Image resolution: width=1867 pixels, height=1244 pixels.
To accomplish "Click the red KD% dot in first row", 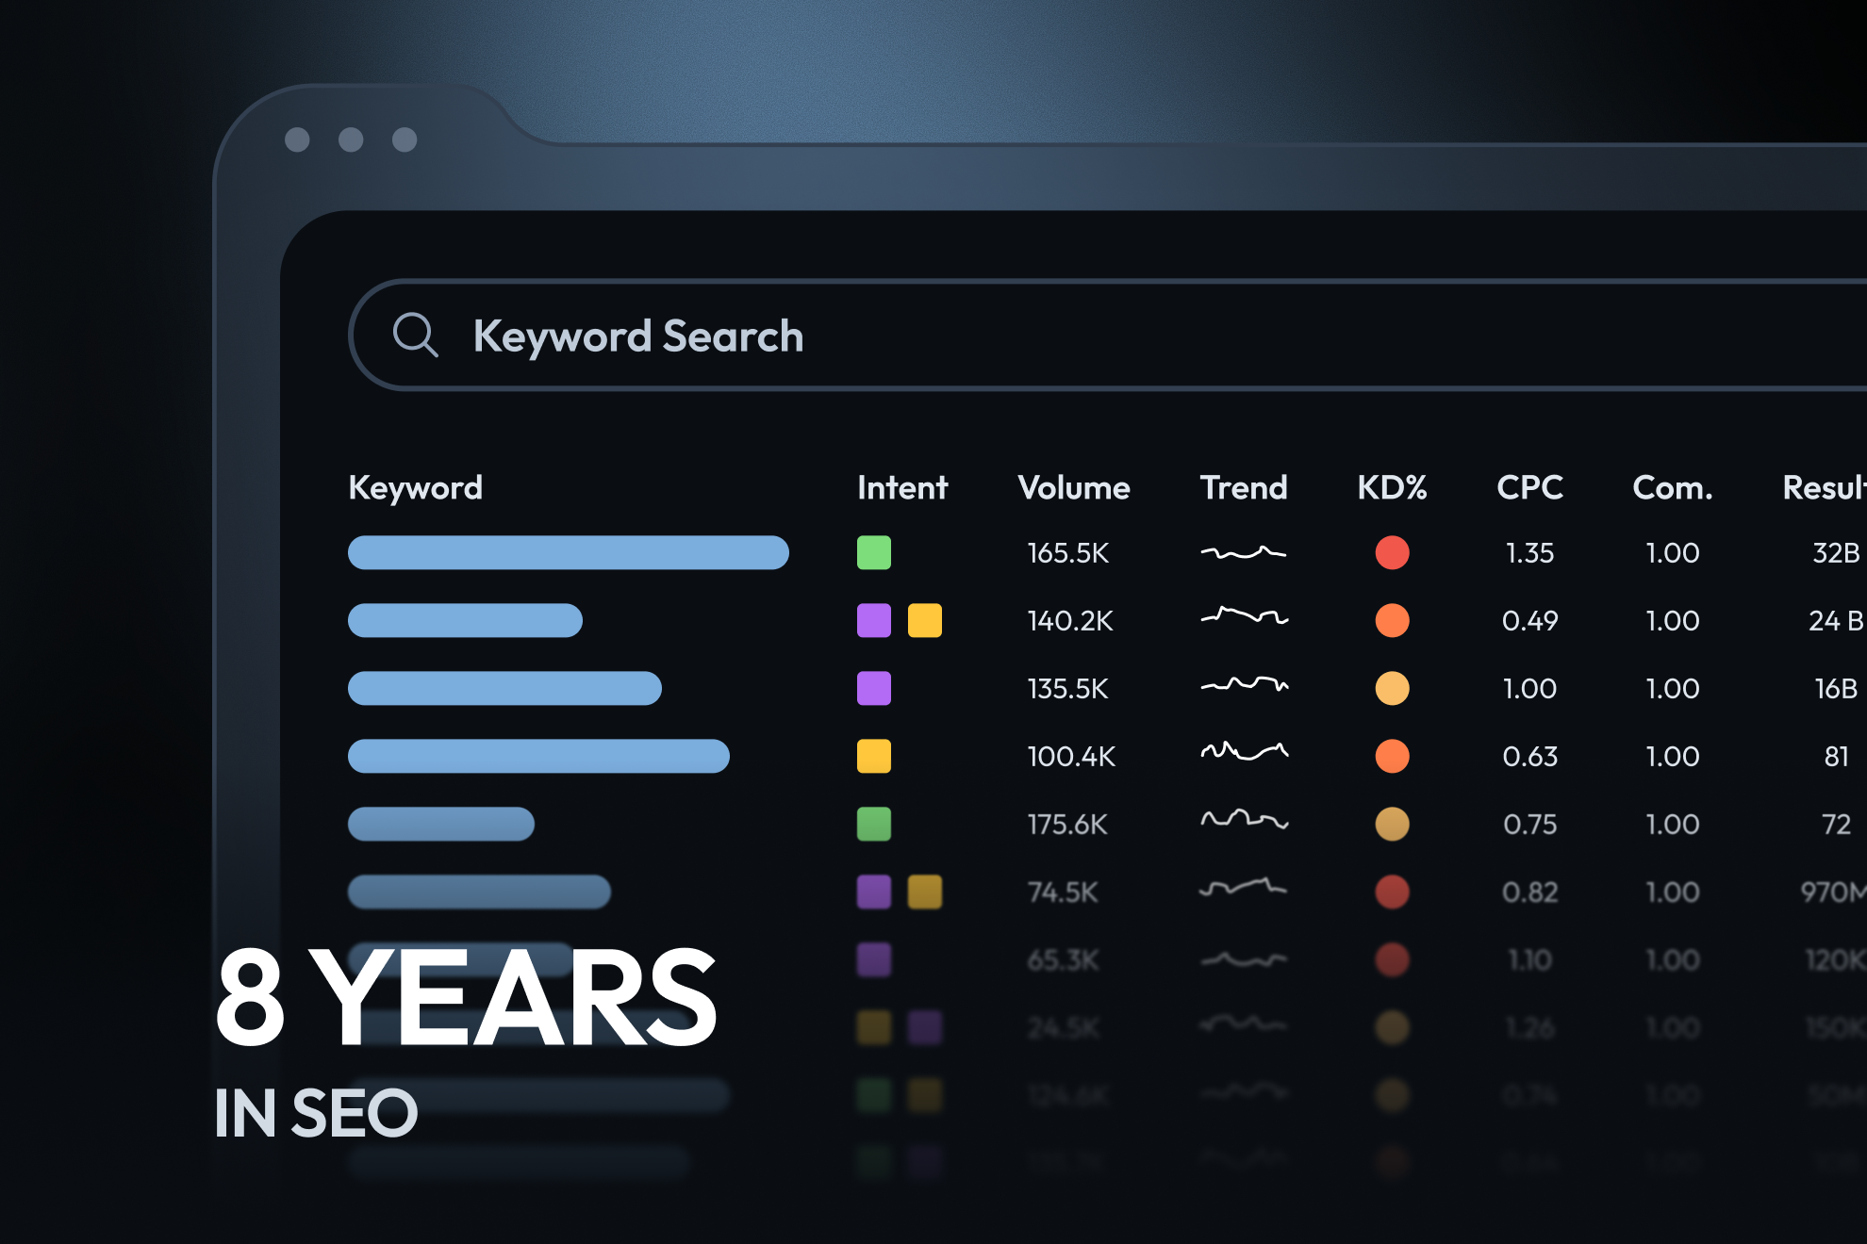I will pos(1392,552).
